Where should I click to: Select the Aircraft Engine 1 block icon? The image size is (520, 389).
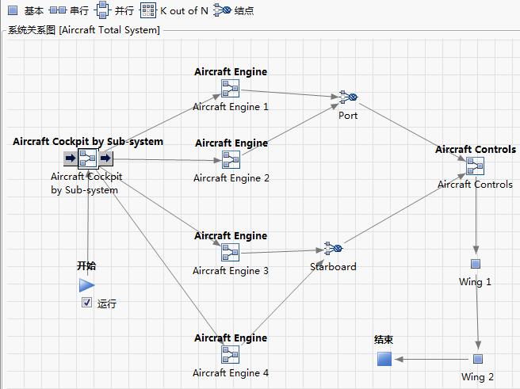coord(231,88)
